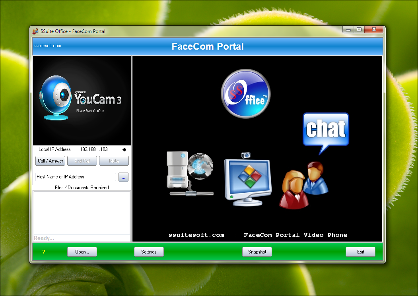Click the Host Name or IP Address field
Screen dimensions: 418x296
(x=76, y=177)
